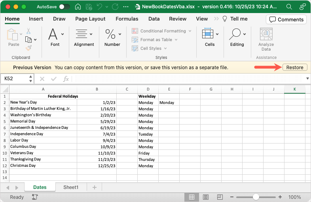
Task: Select Normal view in status bar
Action: (192, 197)
